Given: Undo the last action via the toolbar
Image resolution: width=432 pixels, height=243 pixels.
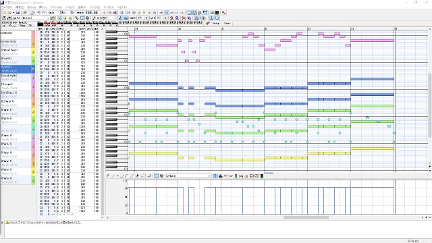Looking at the screenshot, I should 39,13.
